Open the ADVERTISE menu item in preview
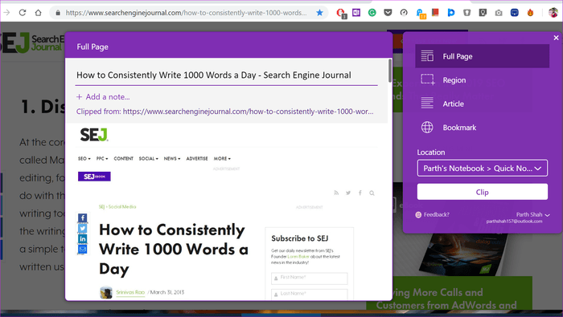This screenshot has height=317, width=563. click(197, 158)
